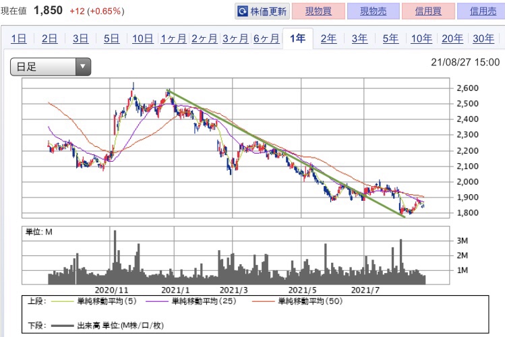
Task: Click the 2021/3 date axis label
Action: pos(233,290)
